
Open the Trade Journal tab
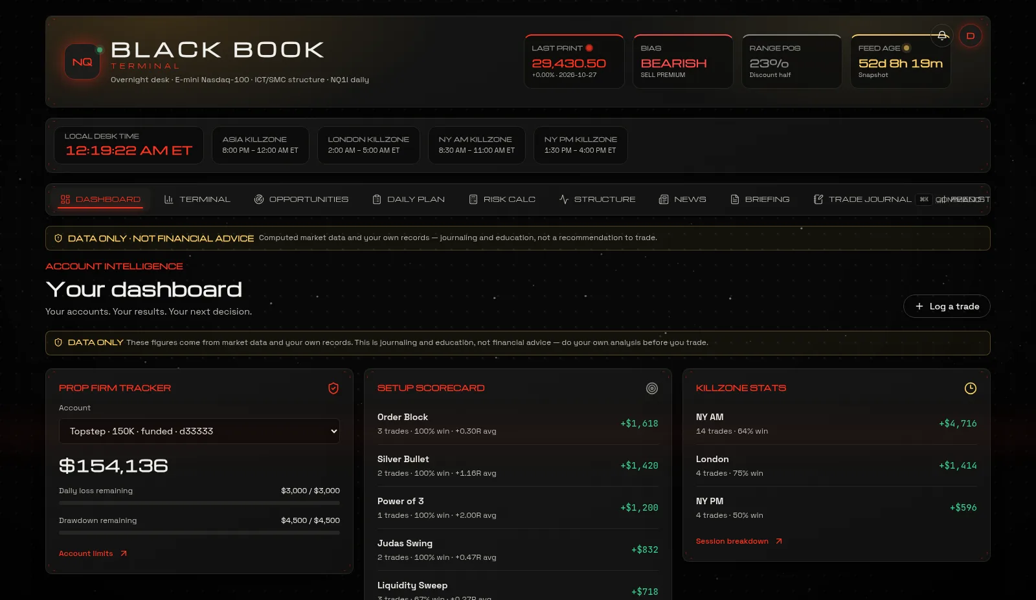coord(862,199)
